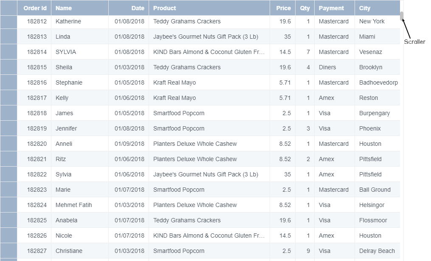Click the city cell Vesenaz
This screenshot has height=261, width=431.
point(377,52)
